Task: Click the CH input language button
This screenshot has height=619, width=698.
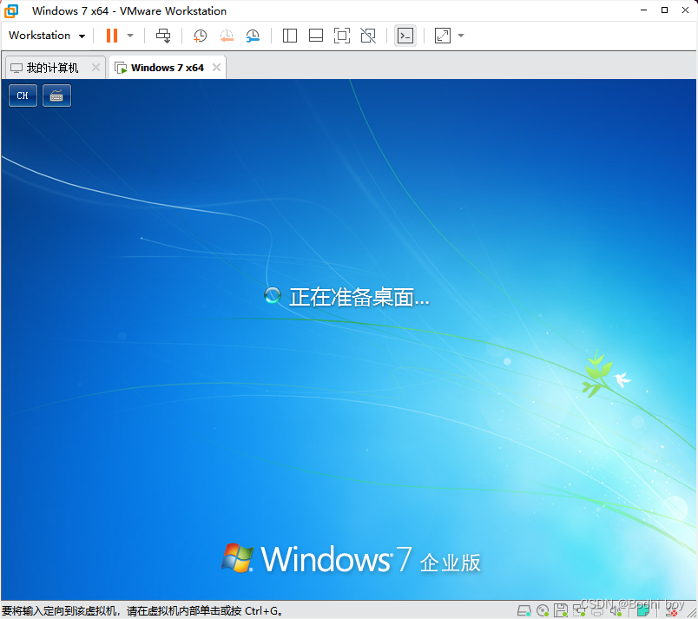Action: pos(23,95)
